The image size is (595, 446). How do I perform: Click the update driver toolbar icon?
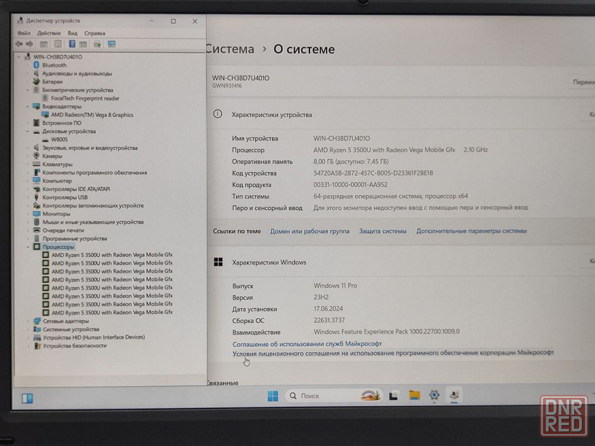[x=98, y=45]
